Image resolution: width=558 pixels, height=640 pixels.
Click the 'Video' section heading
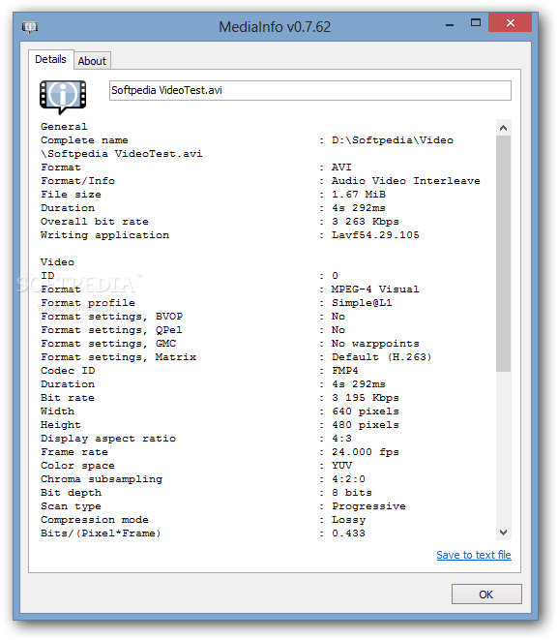[57, 262]
